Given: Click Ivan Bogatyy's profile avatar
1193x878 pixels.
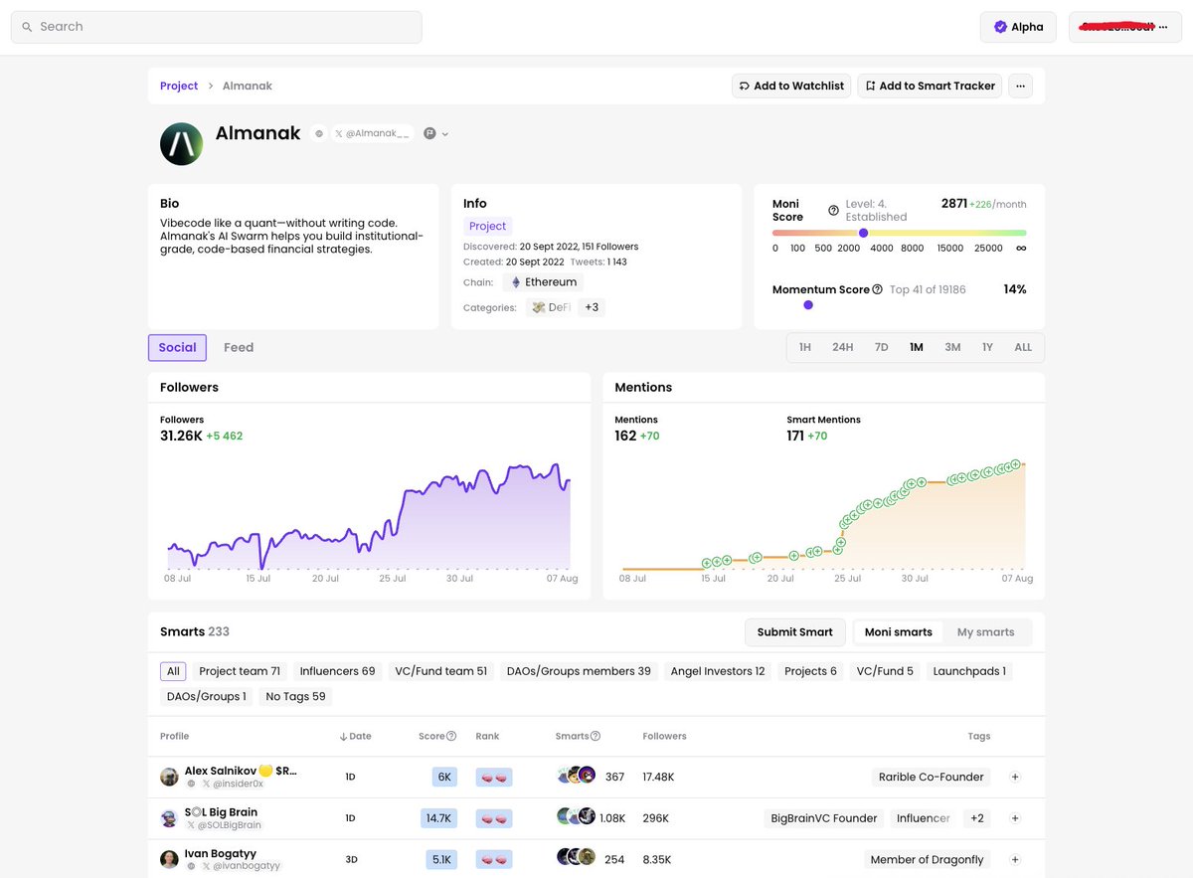Looking at the screenshot, I should pos(170,859).
